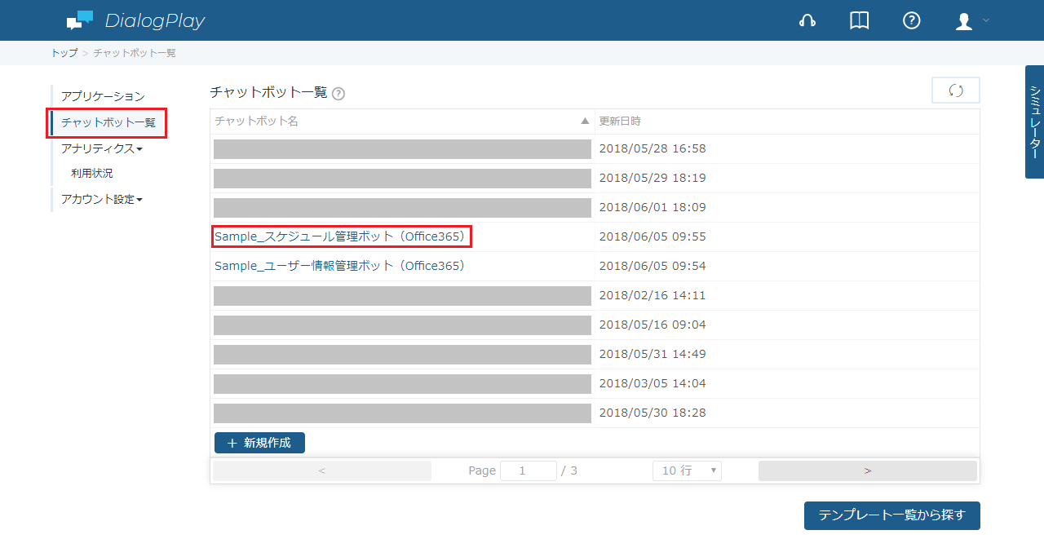Click date cell 2018/06/01 18:09
Viewport: 1044px width, 539px height.
click(652, 207)
